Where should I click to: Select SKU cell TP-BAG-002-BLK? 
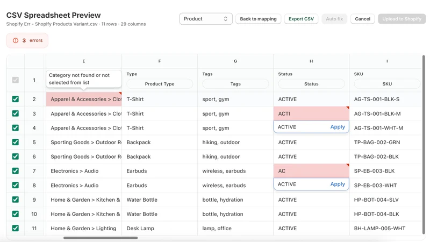point(385,156)
